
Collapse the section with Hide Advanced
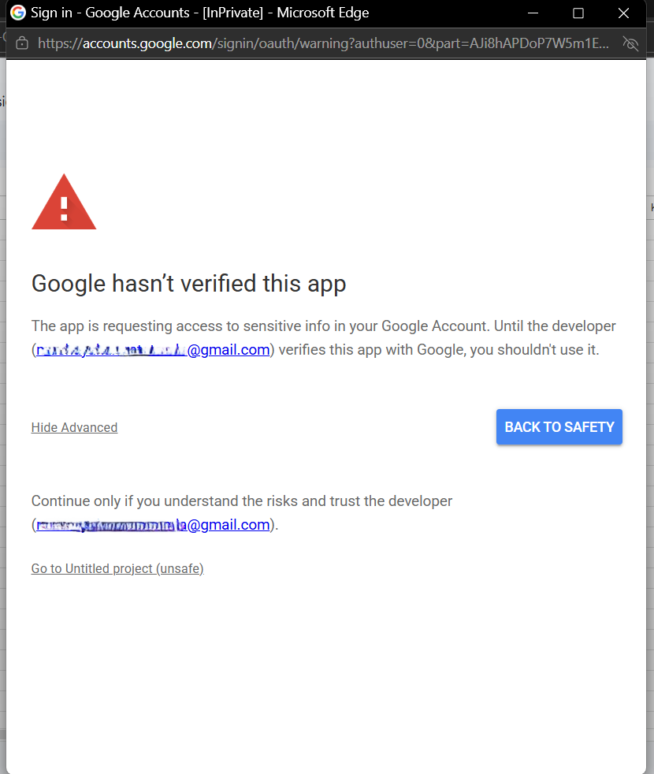(x=74, y=427)
